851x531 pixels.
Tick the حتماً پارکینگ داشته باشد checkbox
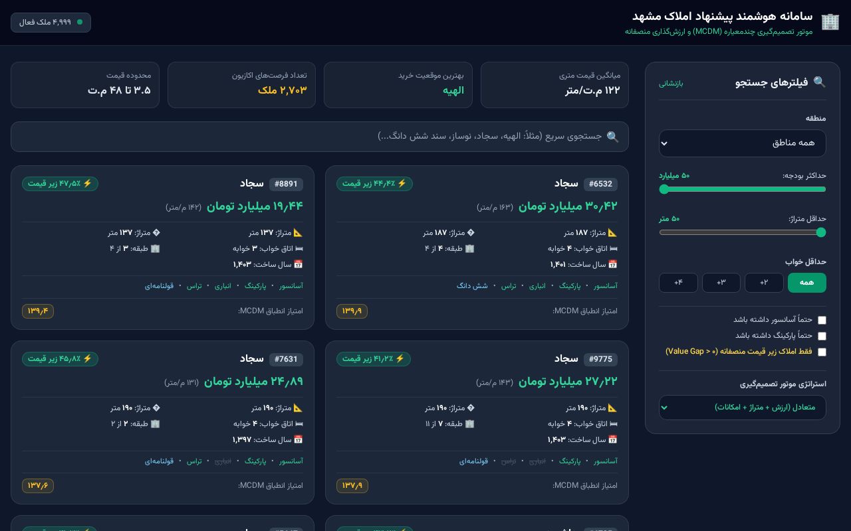coord(822,336)
